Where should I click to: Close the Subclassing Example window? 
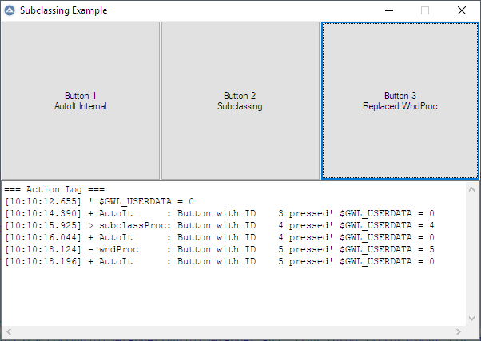[x=462, y=10]
